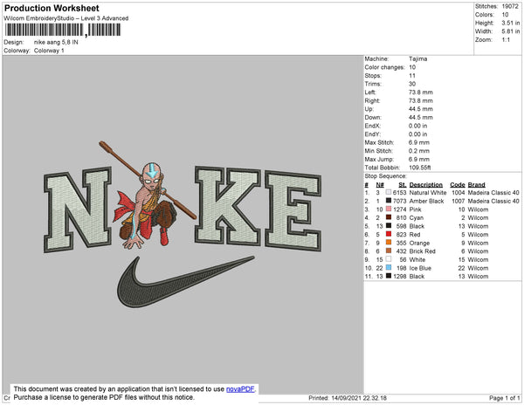Open the novaPDF link in the notice
This screenshot has width=524, height=405.
240,389
